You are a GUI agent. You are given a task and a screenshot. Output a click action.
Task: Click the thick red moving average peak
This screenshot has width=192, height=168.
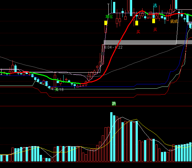[x=142, y=12]
